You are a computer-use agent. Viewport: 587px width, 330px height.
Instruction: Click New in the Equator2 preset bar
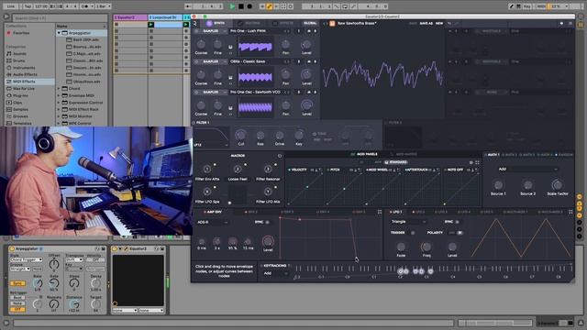coord(439,23)
